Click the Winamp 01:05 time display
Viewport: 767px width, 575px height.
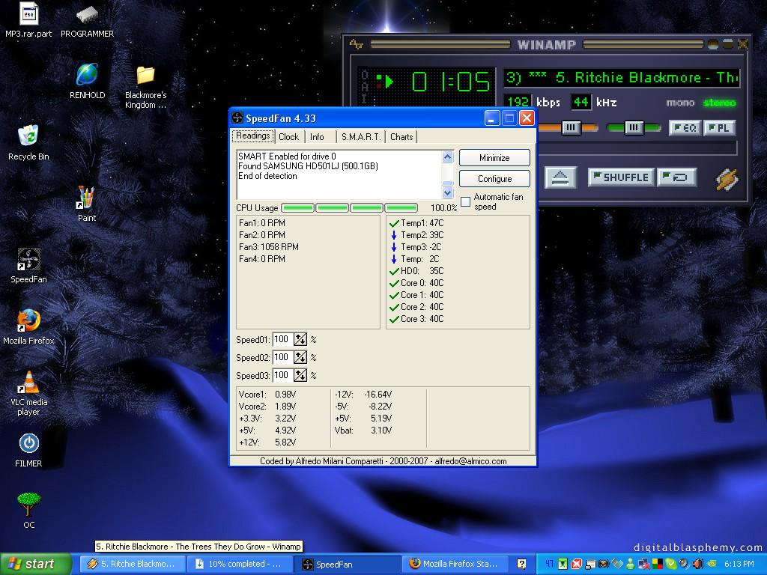(450, 82)
